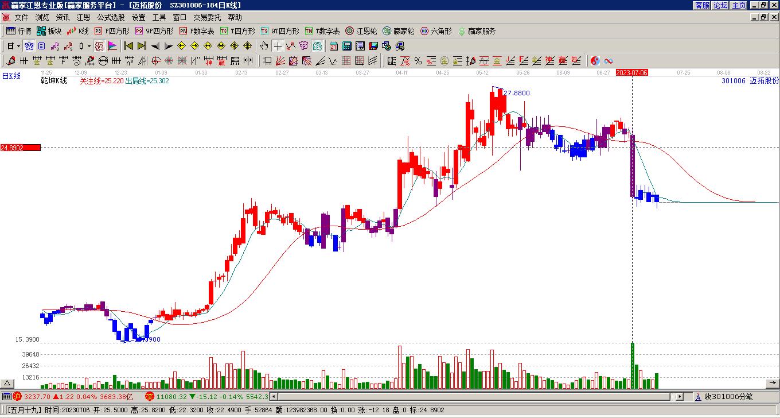Click the floppy disk save icon
This screenshot has height=418, width=780.
coord(373,46)
